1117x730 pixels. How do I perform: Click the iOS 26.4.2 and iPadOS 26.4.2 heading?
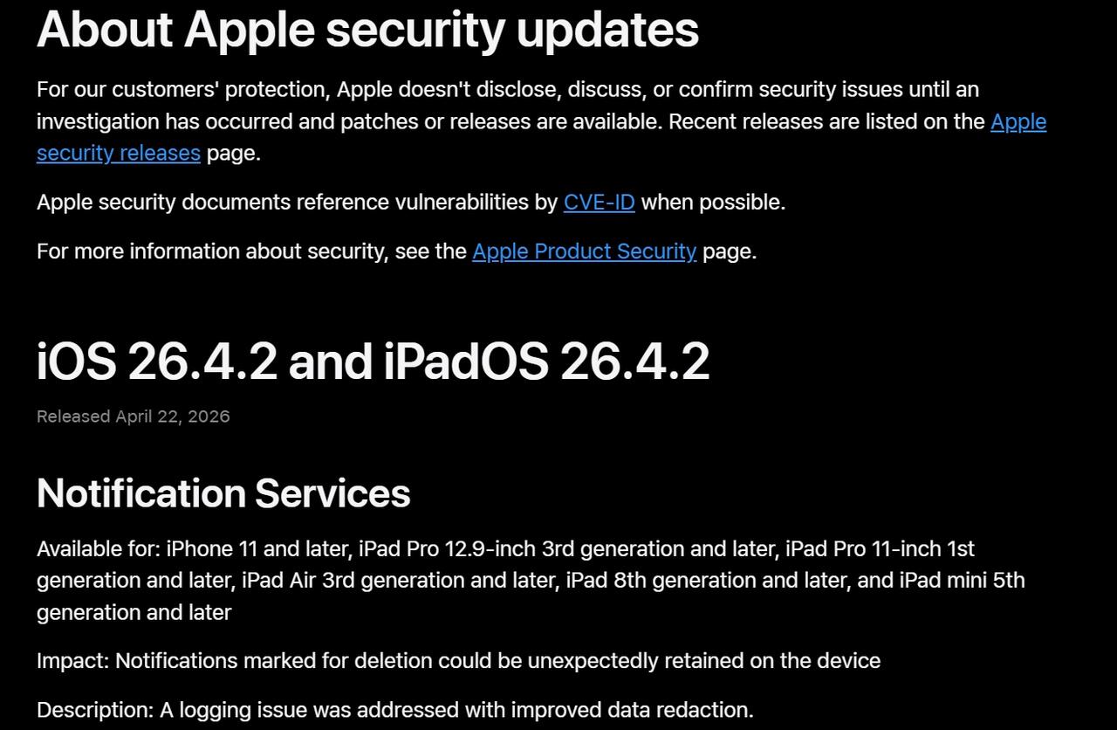point(373,361)
